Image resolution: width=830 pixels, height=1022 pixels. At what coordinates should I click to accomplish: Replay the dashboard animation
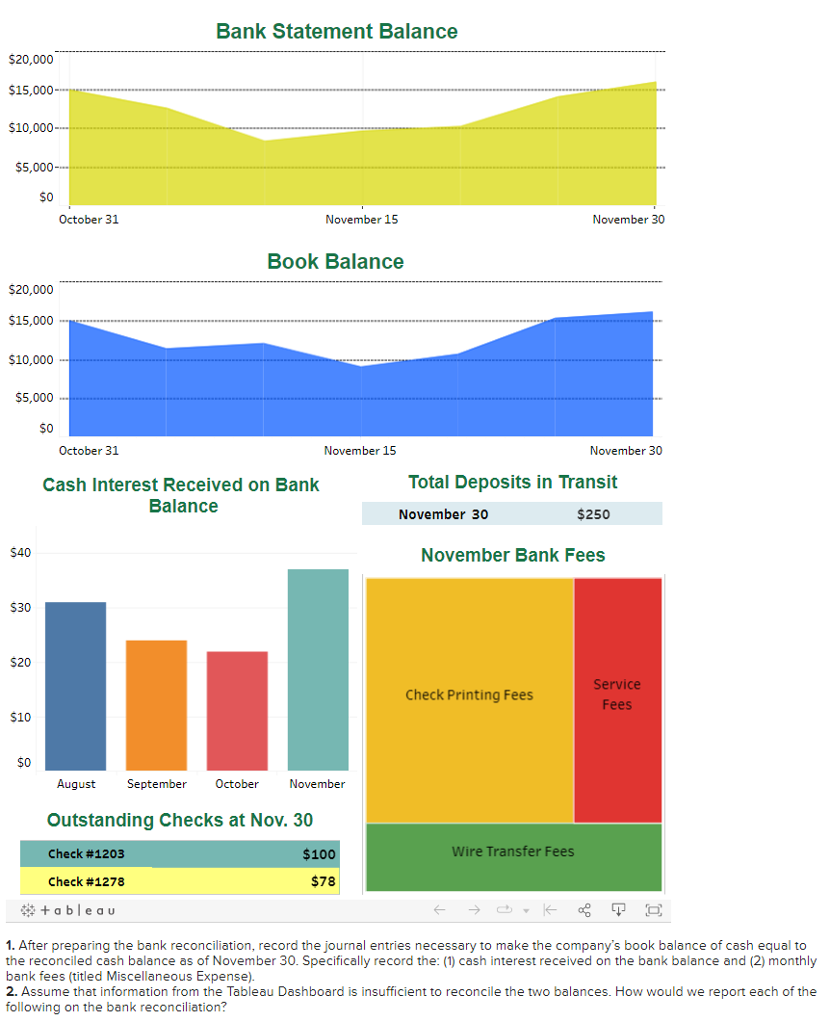[x=503, y=908]
